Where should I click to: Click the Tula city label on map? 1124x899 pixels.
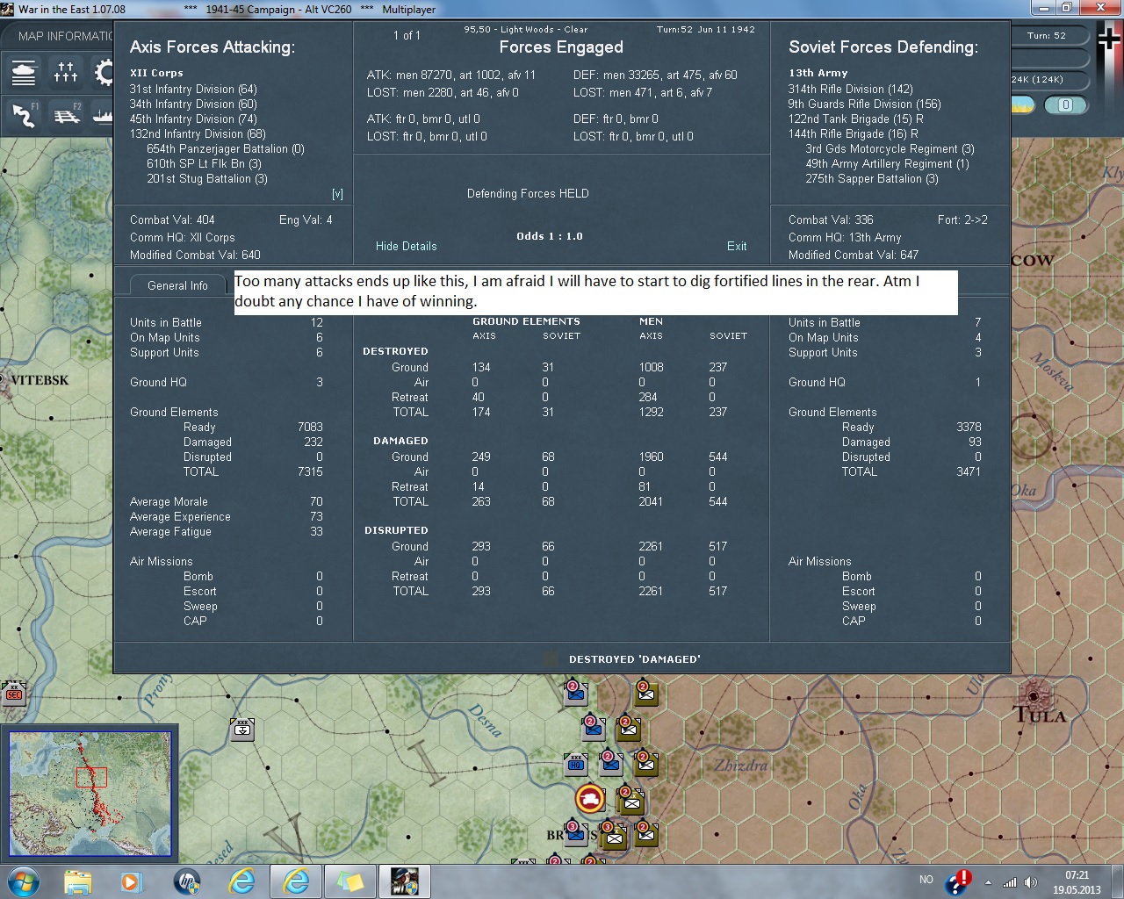click(1041, 714)
